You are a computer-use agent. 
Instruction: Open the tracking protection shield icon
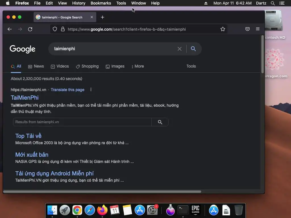tap(55, 29)
